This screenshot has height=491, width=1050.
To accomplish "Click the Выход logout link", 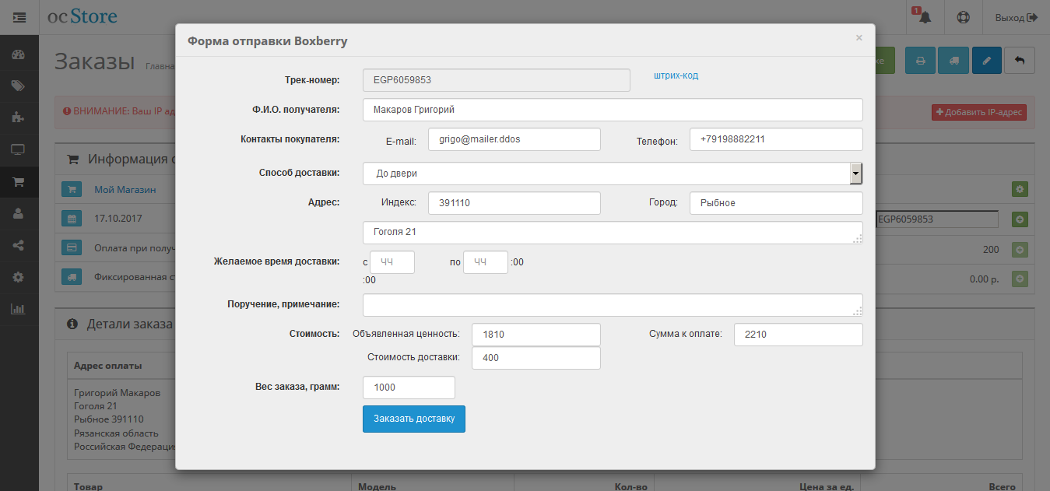I will 1017,17.
